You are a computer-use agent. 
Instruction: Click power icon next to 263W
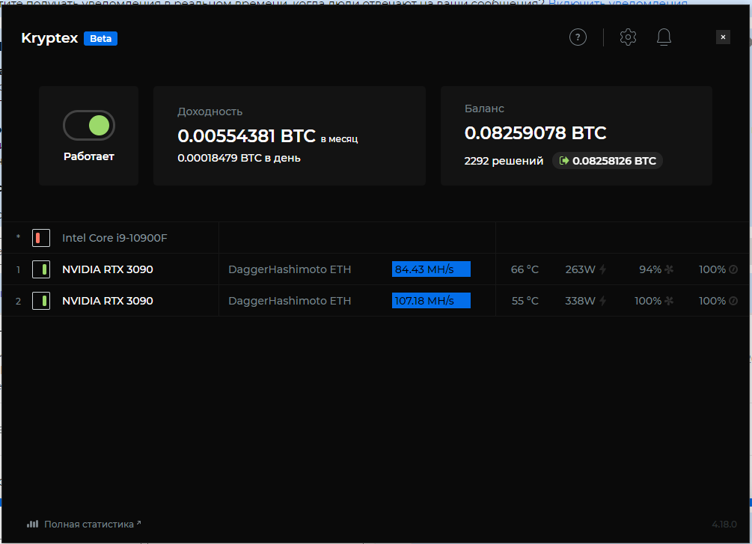(603, 269)
